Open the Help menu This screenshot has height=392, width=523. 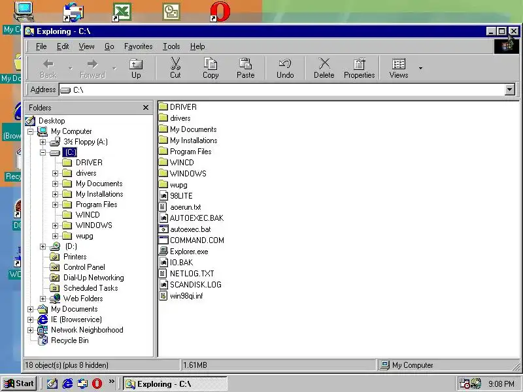click(x=197, y=46)
